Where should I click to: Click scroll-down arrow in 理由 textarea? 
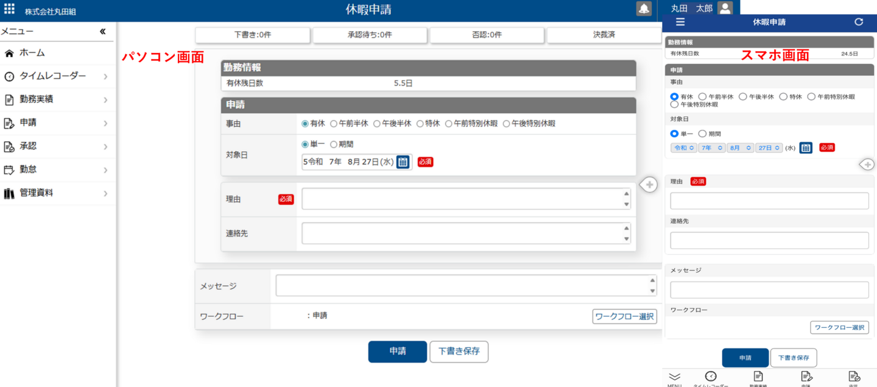(627, 205)
